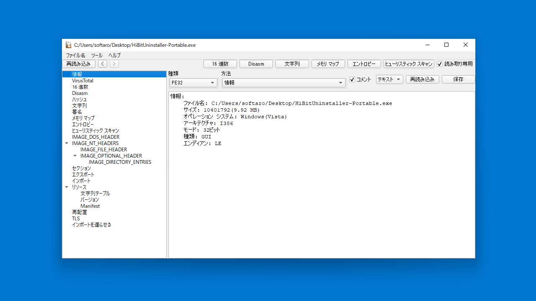536x301 pixels.
Task: Select エントロピー in the tree
Action: click(83, 125)
